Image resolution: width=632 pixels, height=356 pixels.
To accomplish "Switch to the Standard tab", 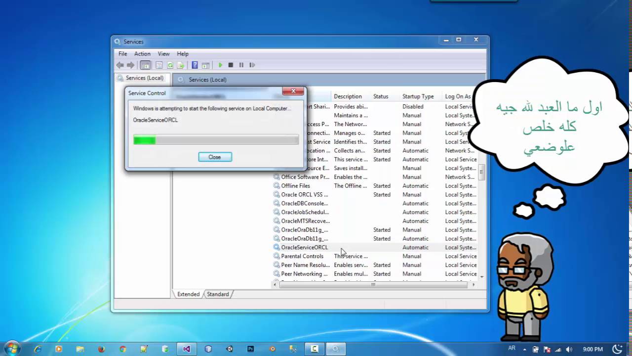I will click(218, 294).
